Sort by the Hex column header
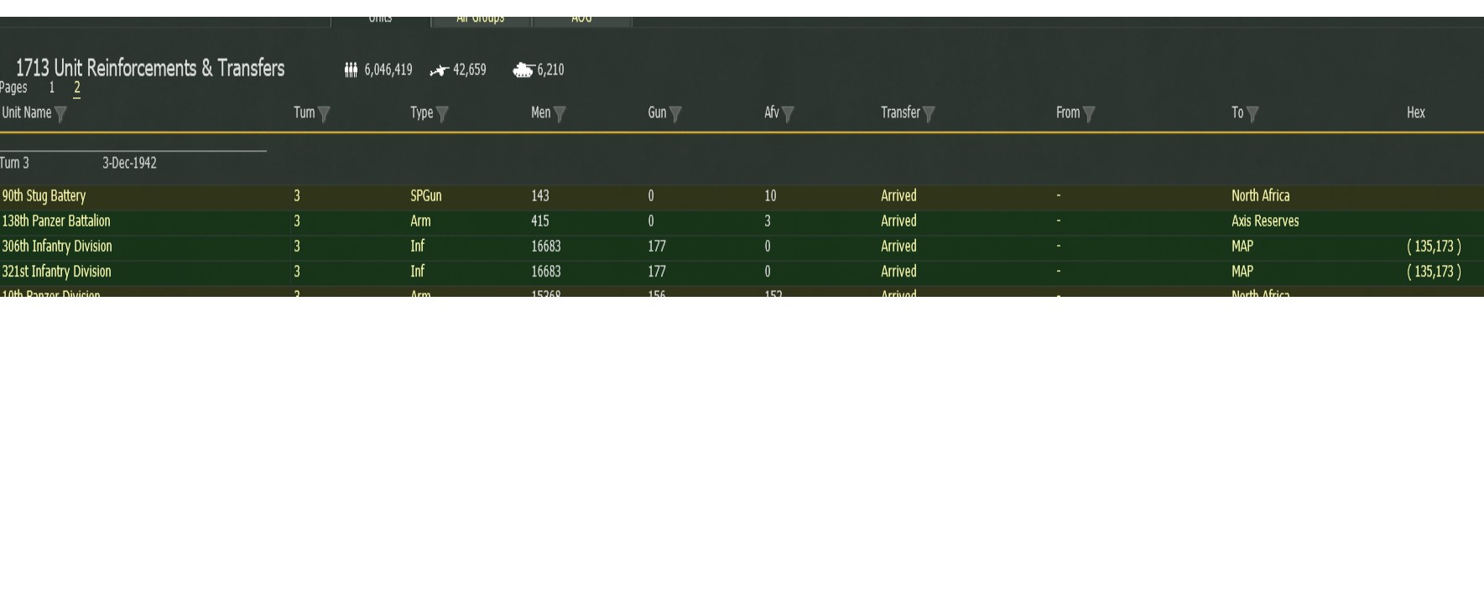This screenshot has height=597, width=1484. 1415,112
